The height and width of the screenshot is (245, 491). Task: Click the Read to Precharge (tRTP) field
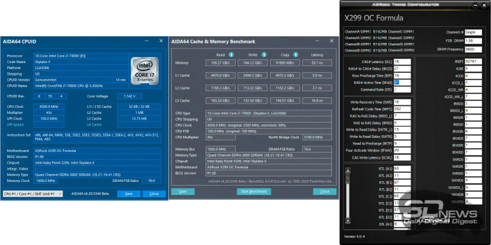402,143
